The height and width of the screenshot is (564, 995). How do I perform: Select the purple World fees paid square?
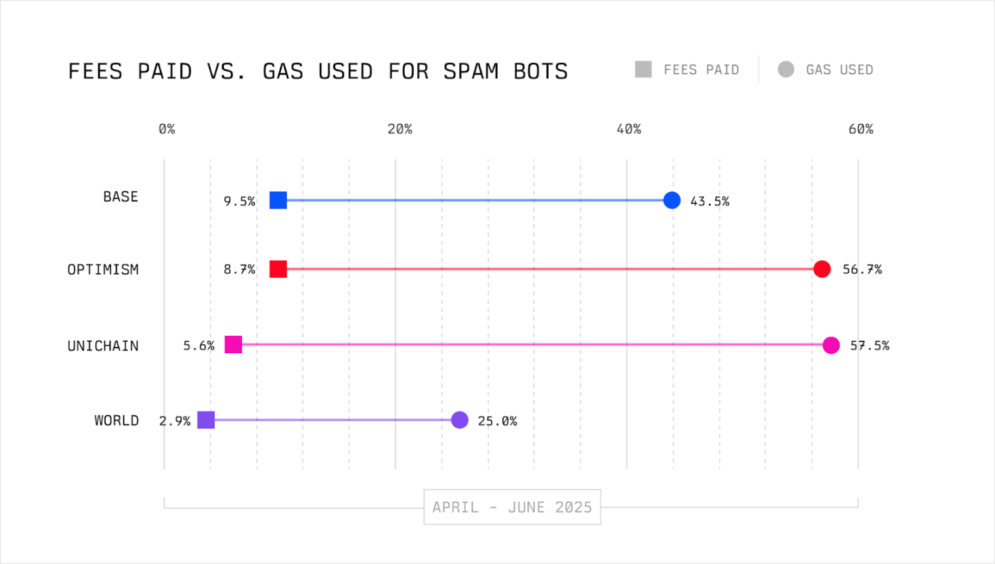tap(206, 420)
